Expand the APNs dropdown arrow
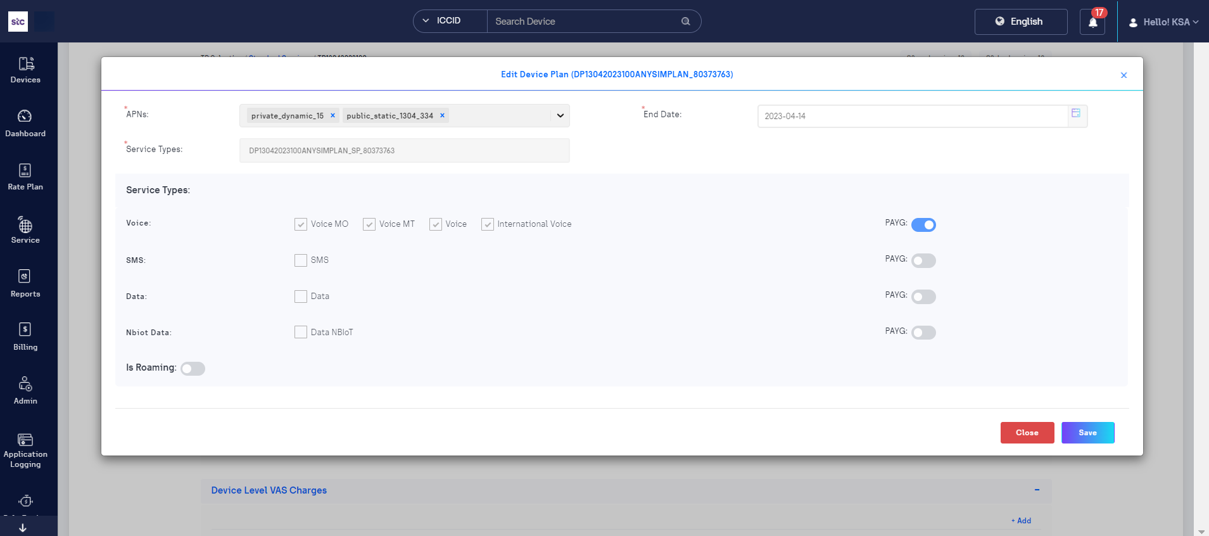 (560, 116)
